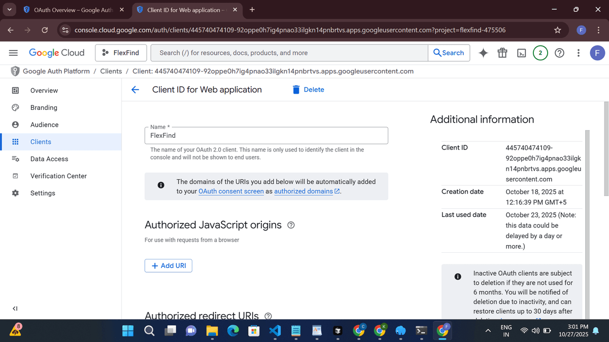Show hidden system tray icons
The image size is (609, 342).
(488, 330)
